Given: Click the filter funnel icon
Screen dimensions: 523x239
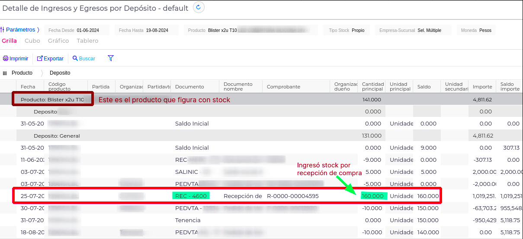Looking at the screenshot, I should click(x=110, y=58).
